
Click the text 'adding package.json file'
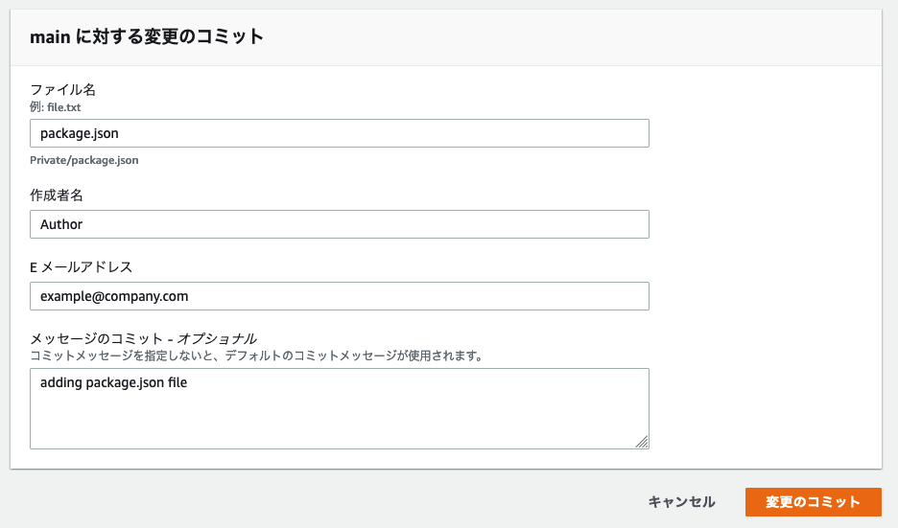coord(113,382)
